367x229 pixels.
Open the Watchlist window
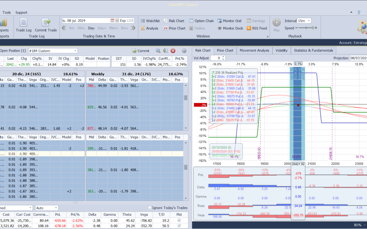click(x=150, y=21)
